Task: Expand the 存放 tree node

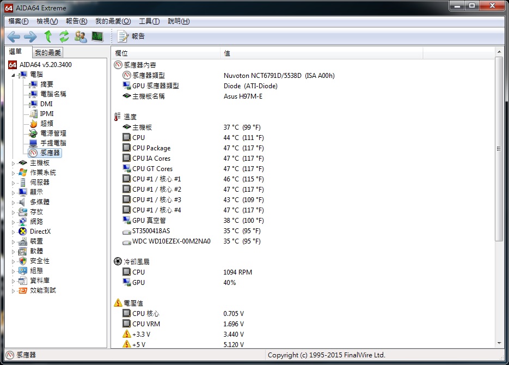Action: [13, 212]
